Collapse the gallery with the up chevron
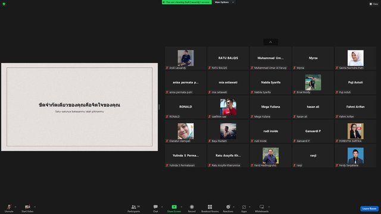This screenshot has height=214, width=381. [x=270, y=42]
